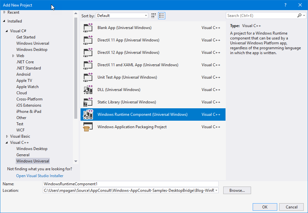Click the Browse button
The height and width of the screenshot is (213, 308).
tap(237, 190)
